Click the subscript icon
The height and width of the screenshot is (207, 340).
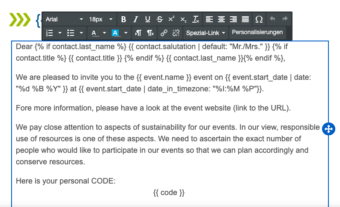[x=183, y=19]
